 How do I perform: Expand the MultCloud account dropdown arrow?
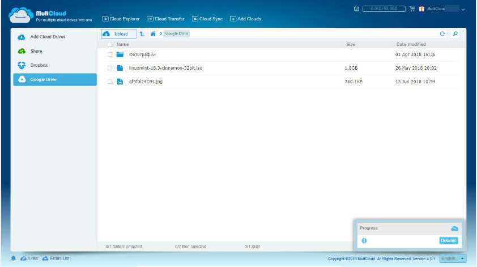pos(463,10)
